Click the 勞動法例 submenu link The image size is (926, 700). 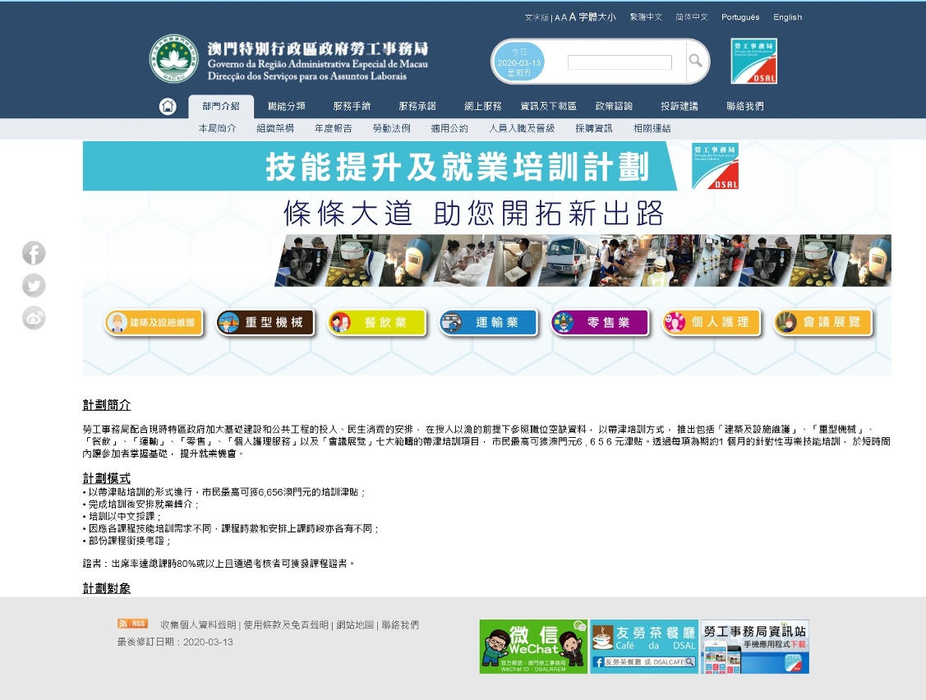[x=391, y=129]
